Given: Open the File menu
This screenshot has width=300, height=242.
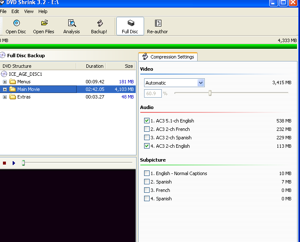Looking at the screenshot, I should tap(3, 11).
